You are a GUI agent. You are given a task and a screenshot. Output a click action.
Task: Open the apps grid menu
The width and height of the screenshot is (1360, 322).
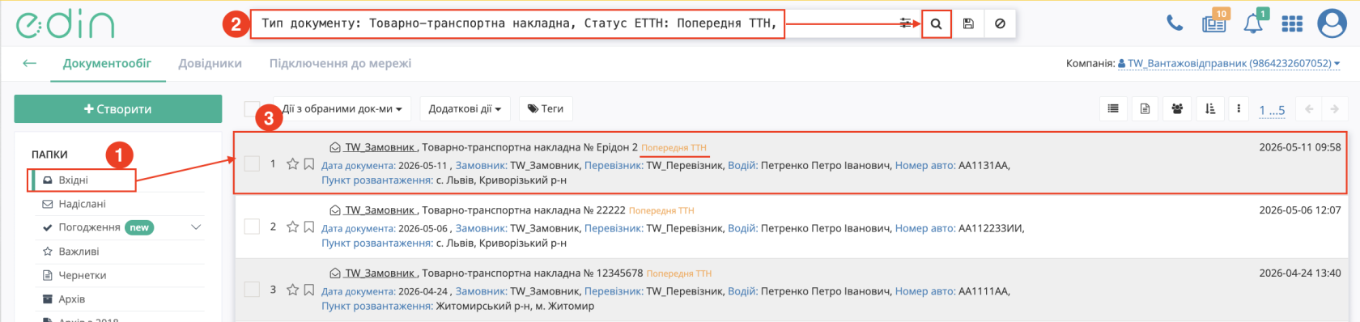click(x=1292, y=23)
